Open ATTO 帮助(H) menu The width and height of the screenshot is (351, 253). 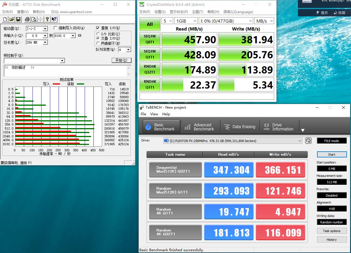(39, 12)
